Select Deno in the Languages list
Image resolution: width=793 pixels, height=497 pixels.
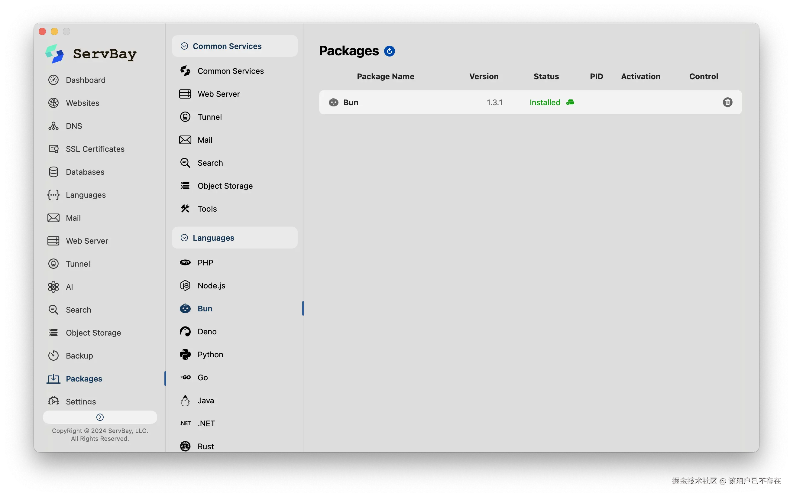tap(207, 331)
